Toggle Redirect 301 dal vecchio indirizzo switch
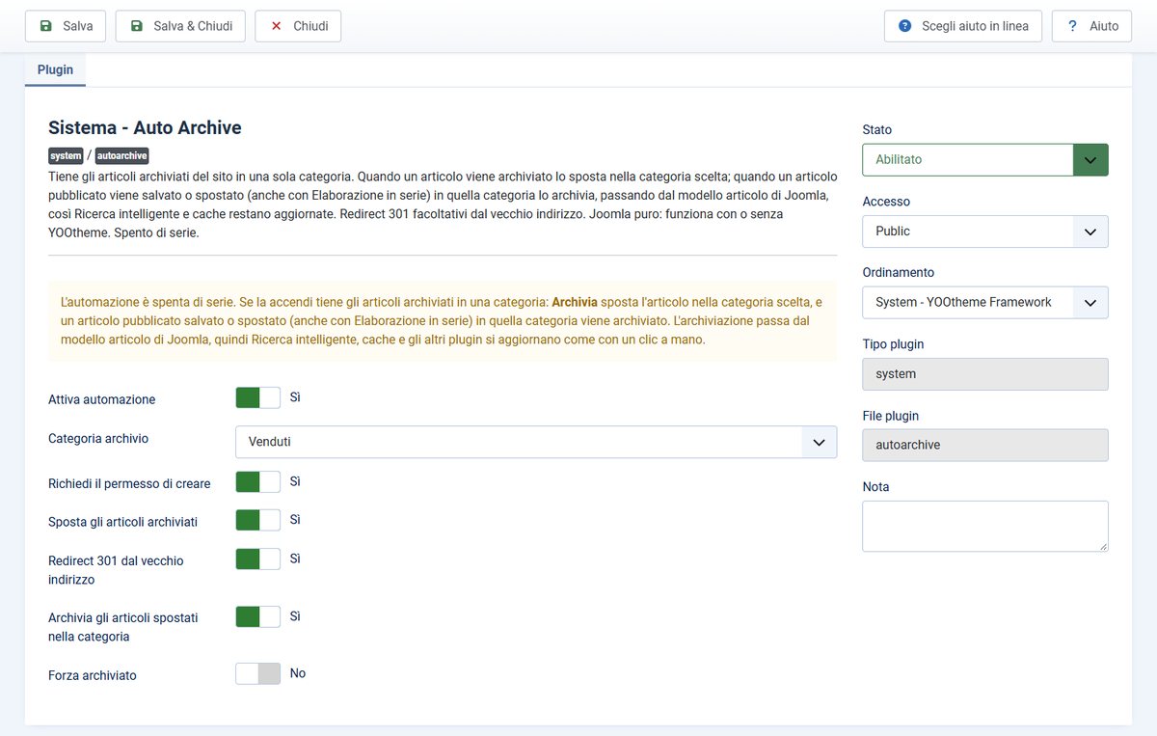 (x=257, y=559)
